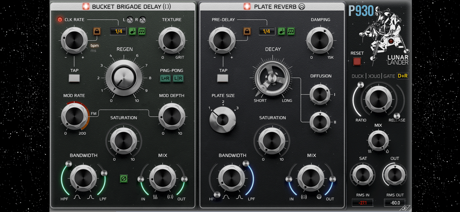
Task: Select dotted note icon in delay section
Action: pos(133,31)
